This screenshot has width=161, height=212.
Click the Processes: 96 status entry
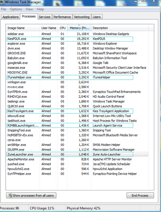click(x=9, y=208)
